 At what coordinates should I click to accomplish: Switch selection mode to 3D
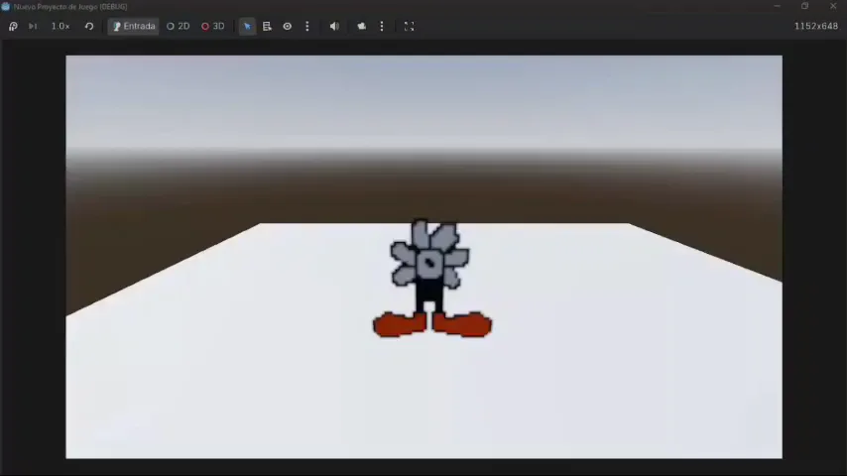pyautogui.click(x=213, y=26)
